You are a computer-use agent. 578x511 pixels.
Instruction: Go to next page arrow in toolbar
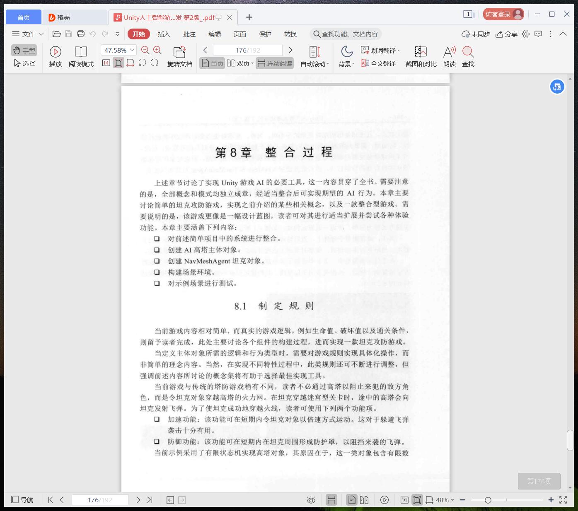click(290, 50)
